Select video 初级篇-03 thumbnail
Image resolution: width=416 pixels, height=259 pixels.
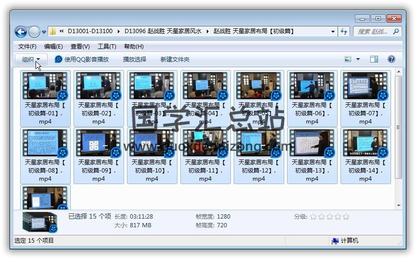[152, 86]
